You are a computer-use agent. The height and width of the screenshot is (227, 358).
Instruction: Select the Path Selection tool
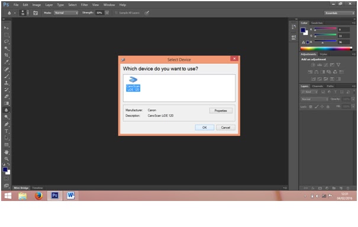pyautogui.click(x=7, y=138)
